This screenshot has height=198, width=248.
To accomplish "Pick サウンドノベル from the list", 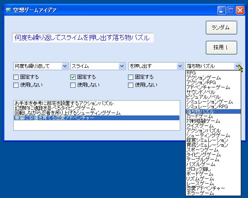I will (x=213, y=92).
